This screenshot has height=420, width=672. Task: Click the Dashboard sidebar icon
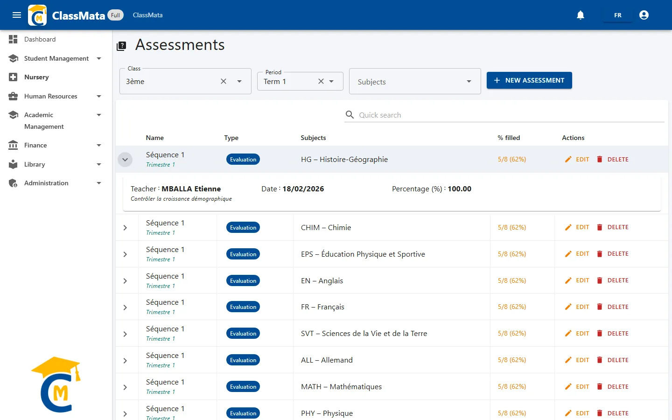click(13, 39)
